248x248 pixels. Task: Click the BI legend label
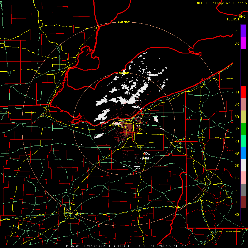pos(236,202)
